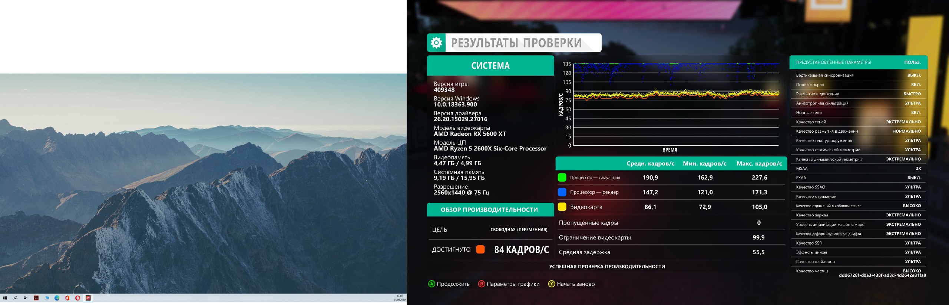This screenshot has height=305, width=949.
Task: Click the MSAA 2X setting row
Action: (859, 168)
